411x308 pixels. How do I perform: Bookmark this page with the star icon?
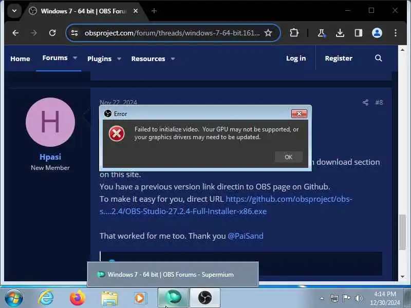tap(268, 33)
